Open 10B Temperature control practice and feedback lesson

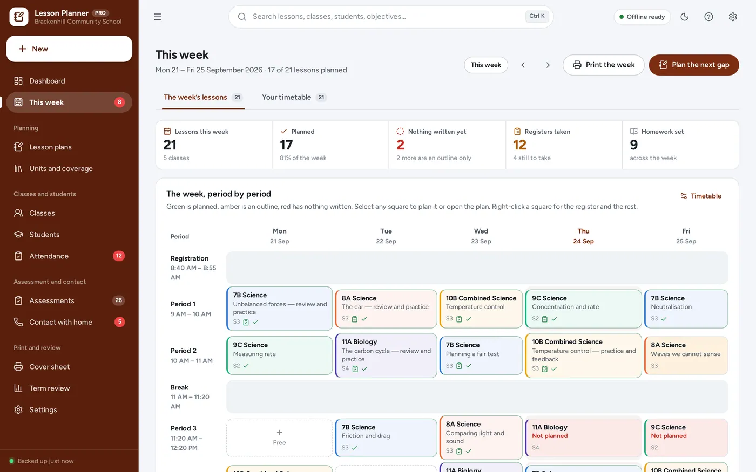583,355
